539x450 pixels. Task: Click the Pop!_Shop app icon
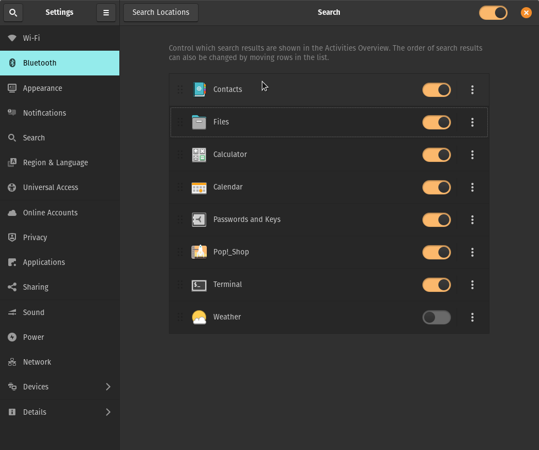(199, 252)
